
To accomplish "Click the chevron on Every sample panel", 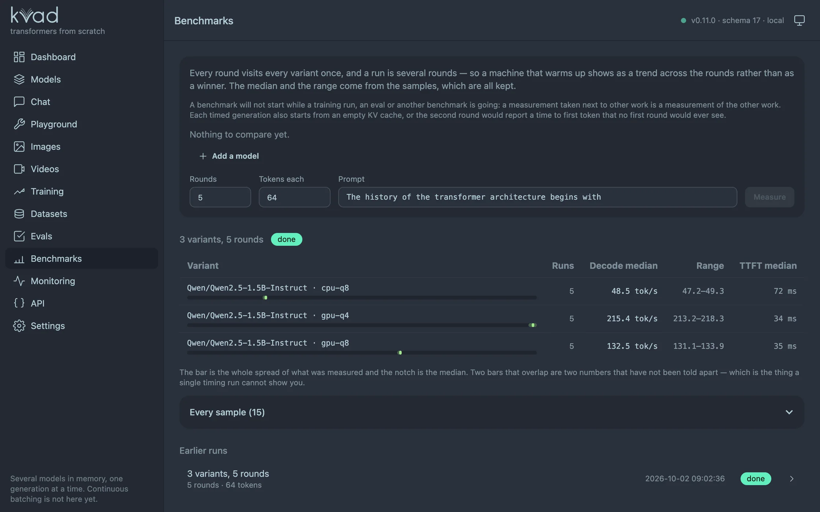I will 789,412.
